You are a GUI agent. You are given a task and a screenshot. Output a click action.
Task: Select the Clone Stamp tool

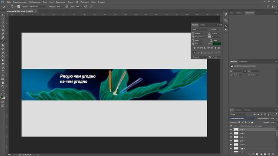pos(3,45)
